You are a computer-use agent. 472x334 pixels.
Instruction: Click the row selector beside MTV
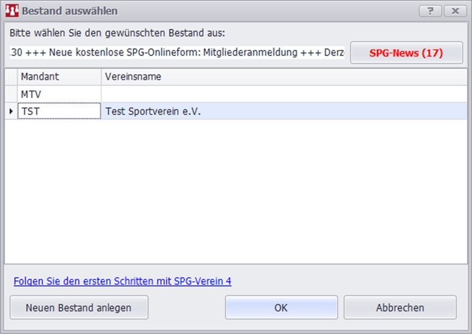coord(11,94)
